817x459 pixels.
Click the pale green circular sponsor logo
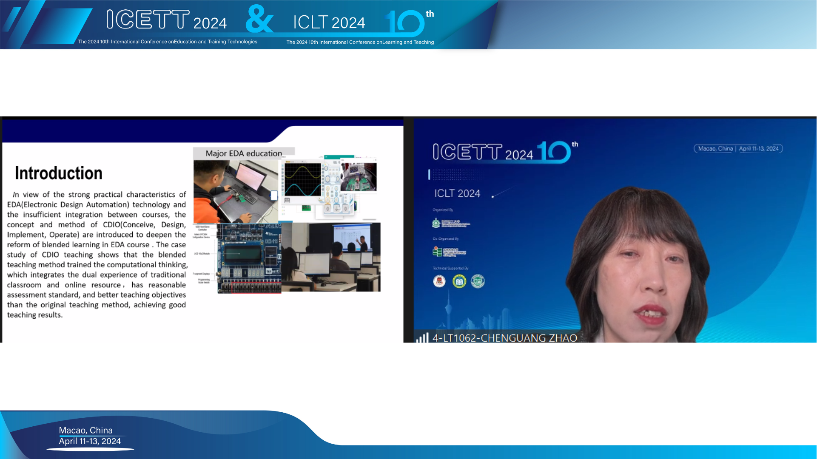(478, 281)
